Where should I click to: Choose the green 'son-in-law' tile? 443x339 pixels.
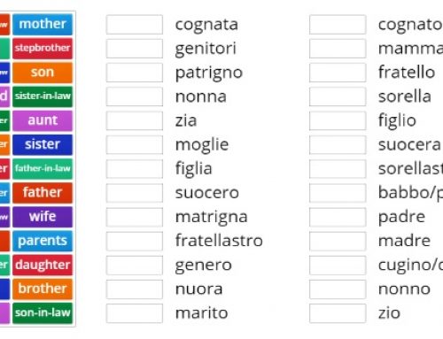coord(43,313)
